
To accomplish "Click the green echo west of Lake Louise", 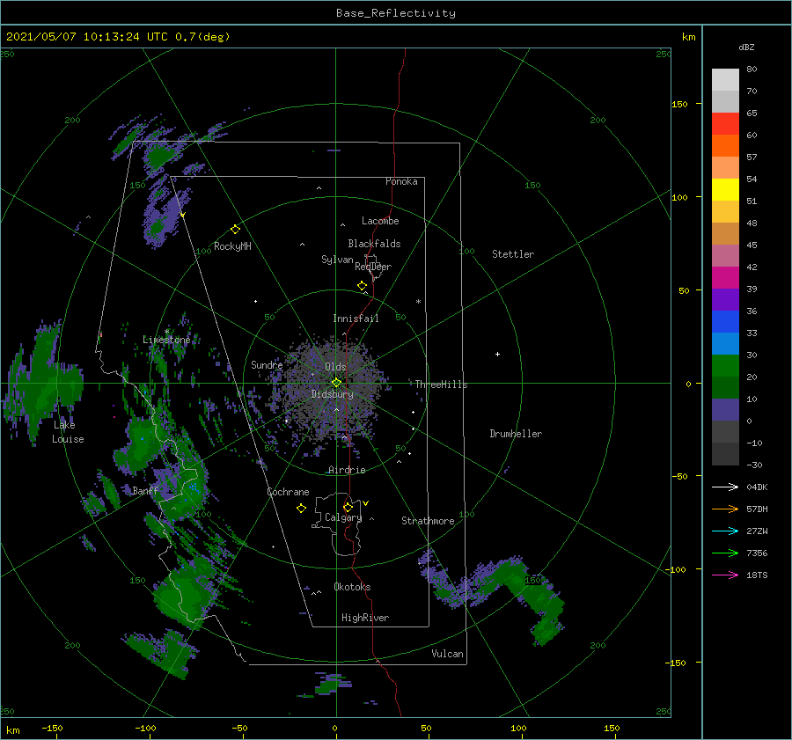I will tap(43, 384).
